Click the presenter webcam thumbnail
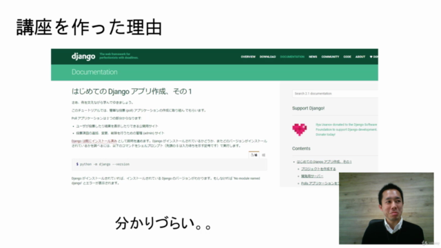 click(x=386, y=208)
